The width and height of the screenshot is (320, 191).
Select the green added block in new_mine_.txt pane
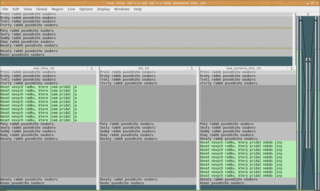[x=48, y=103]
